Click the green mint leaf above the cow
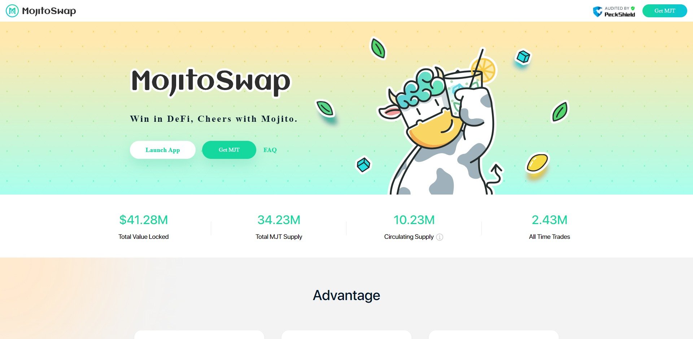Viewport: 693px width, 339px height. 378,48
